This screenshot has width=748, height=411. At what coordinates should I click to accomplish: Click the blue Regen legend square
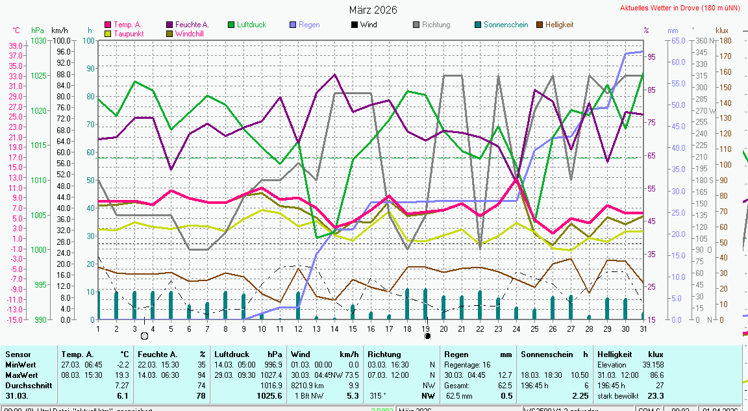pos(293,25)
